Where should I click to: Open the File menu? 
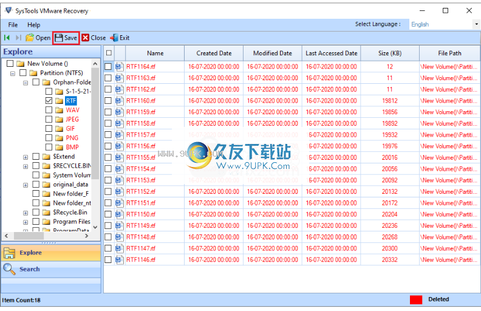coord(13,25)
